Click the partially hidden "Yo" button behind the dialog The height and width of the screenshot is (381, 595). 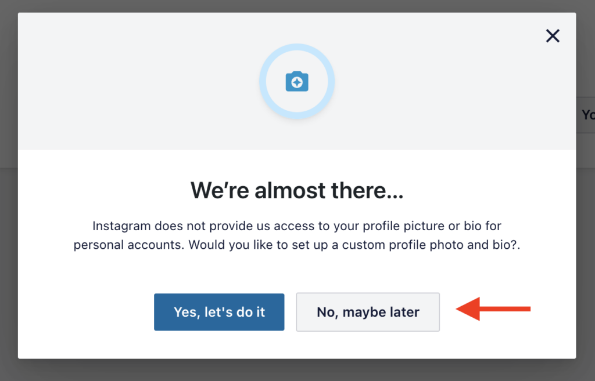586,115
